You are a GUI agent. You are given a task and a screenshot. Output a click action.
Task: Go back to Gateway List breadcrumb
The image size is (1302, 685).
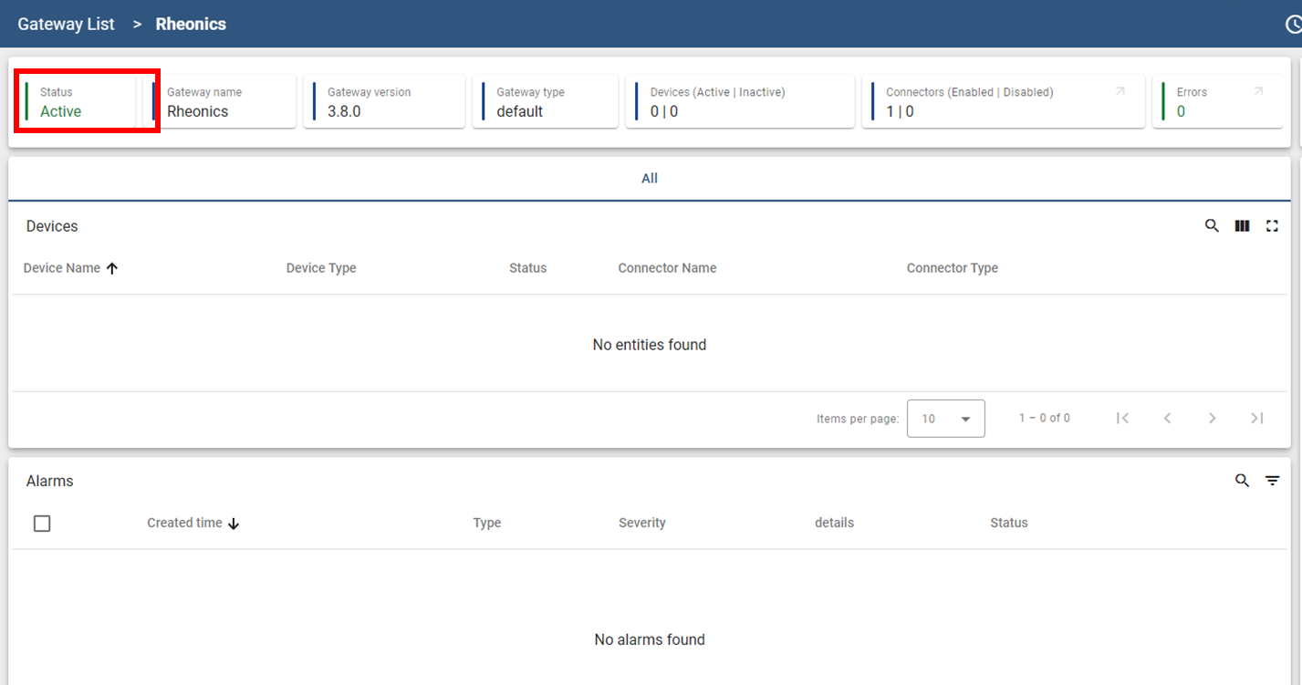click(x=67, y=24)
